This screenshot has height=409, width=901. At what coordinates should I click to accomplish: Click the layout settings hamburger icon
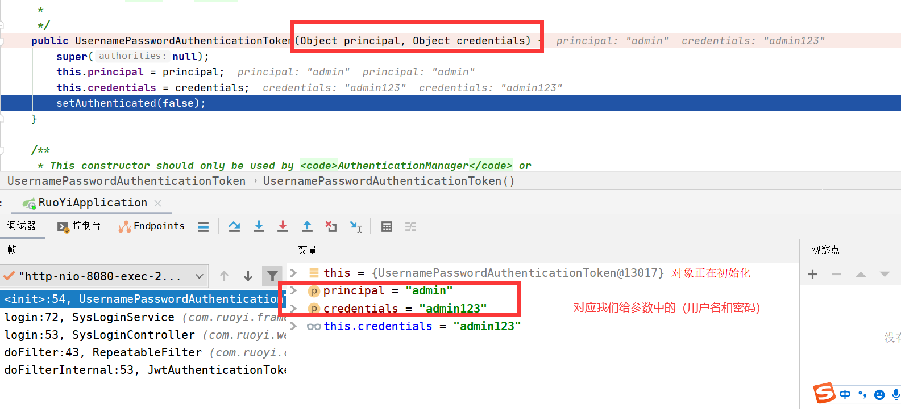[203, 227]
